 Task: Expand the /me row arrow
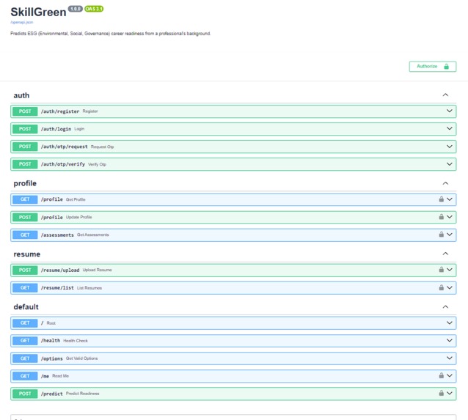point(449,375)
